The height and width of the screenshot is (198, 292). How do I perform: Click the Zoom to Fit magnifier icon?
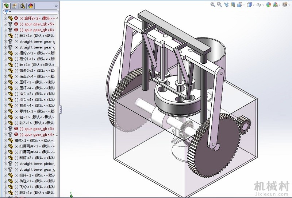pyautogui.click(x=213, y=5)
